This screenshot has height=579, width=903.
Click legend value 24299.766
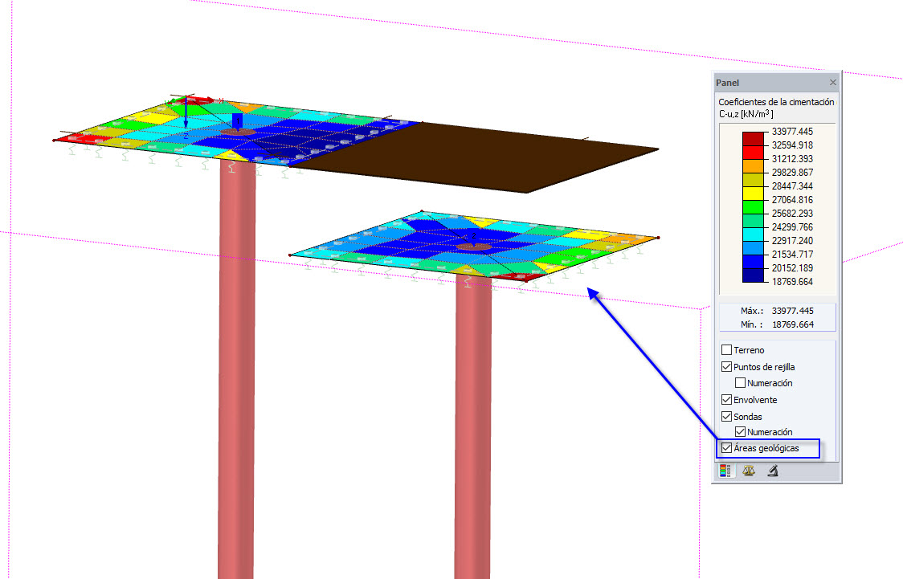click(792, 226)
